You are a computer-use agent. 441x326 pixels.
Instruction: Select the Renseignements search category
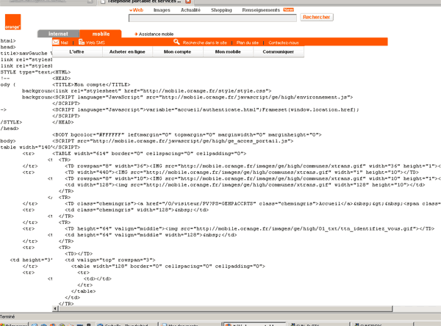261,10
